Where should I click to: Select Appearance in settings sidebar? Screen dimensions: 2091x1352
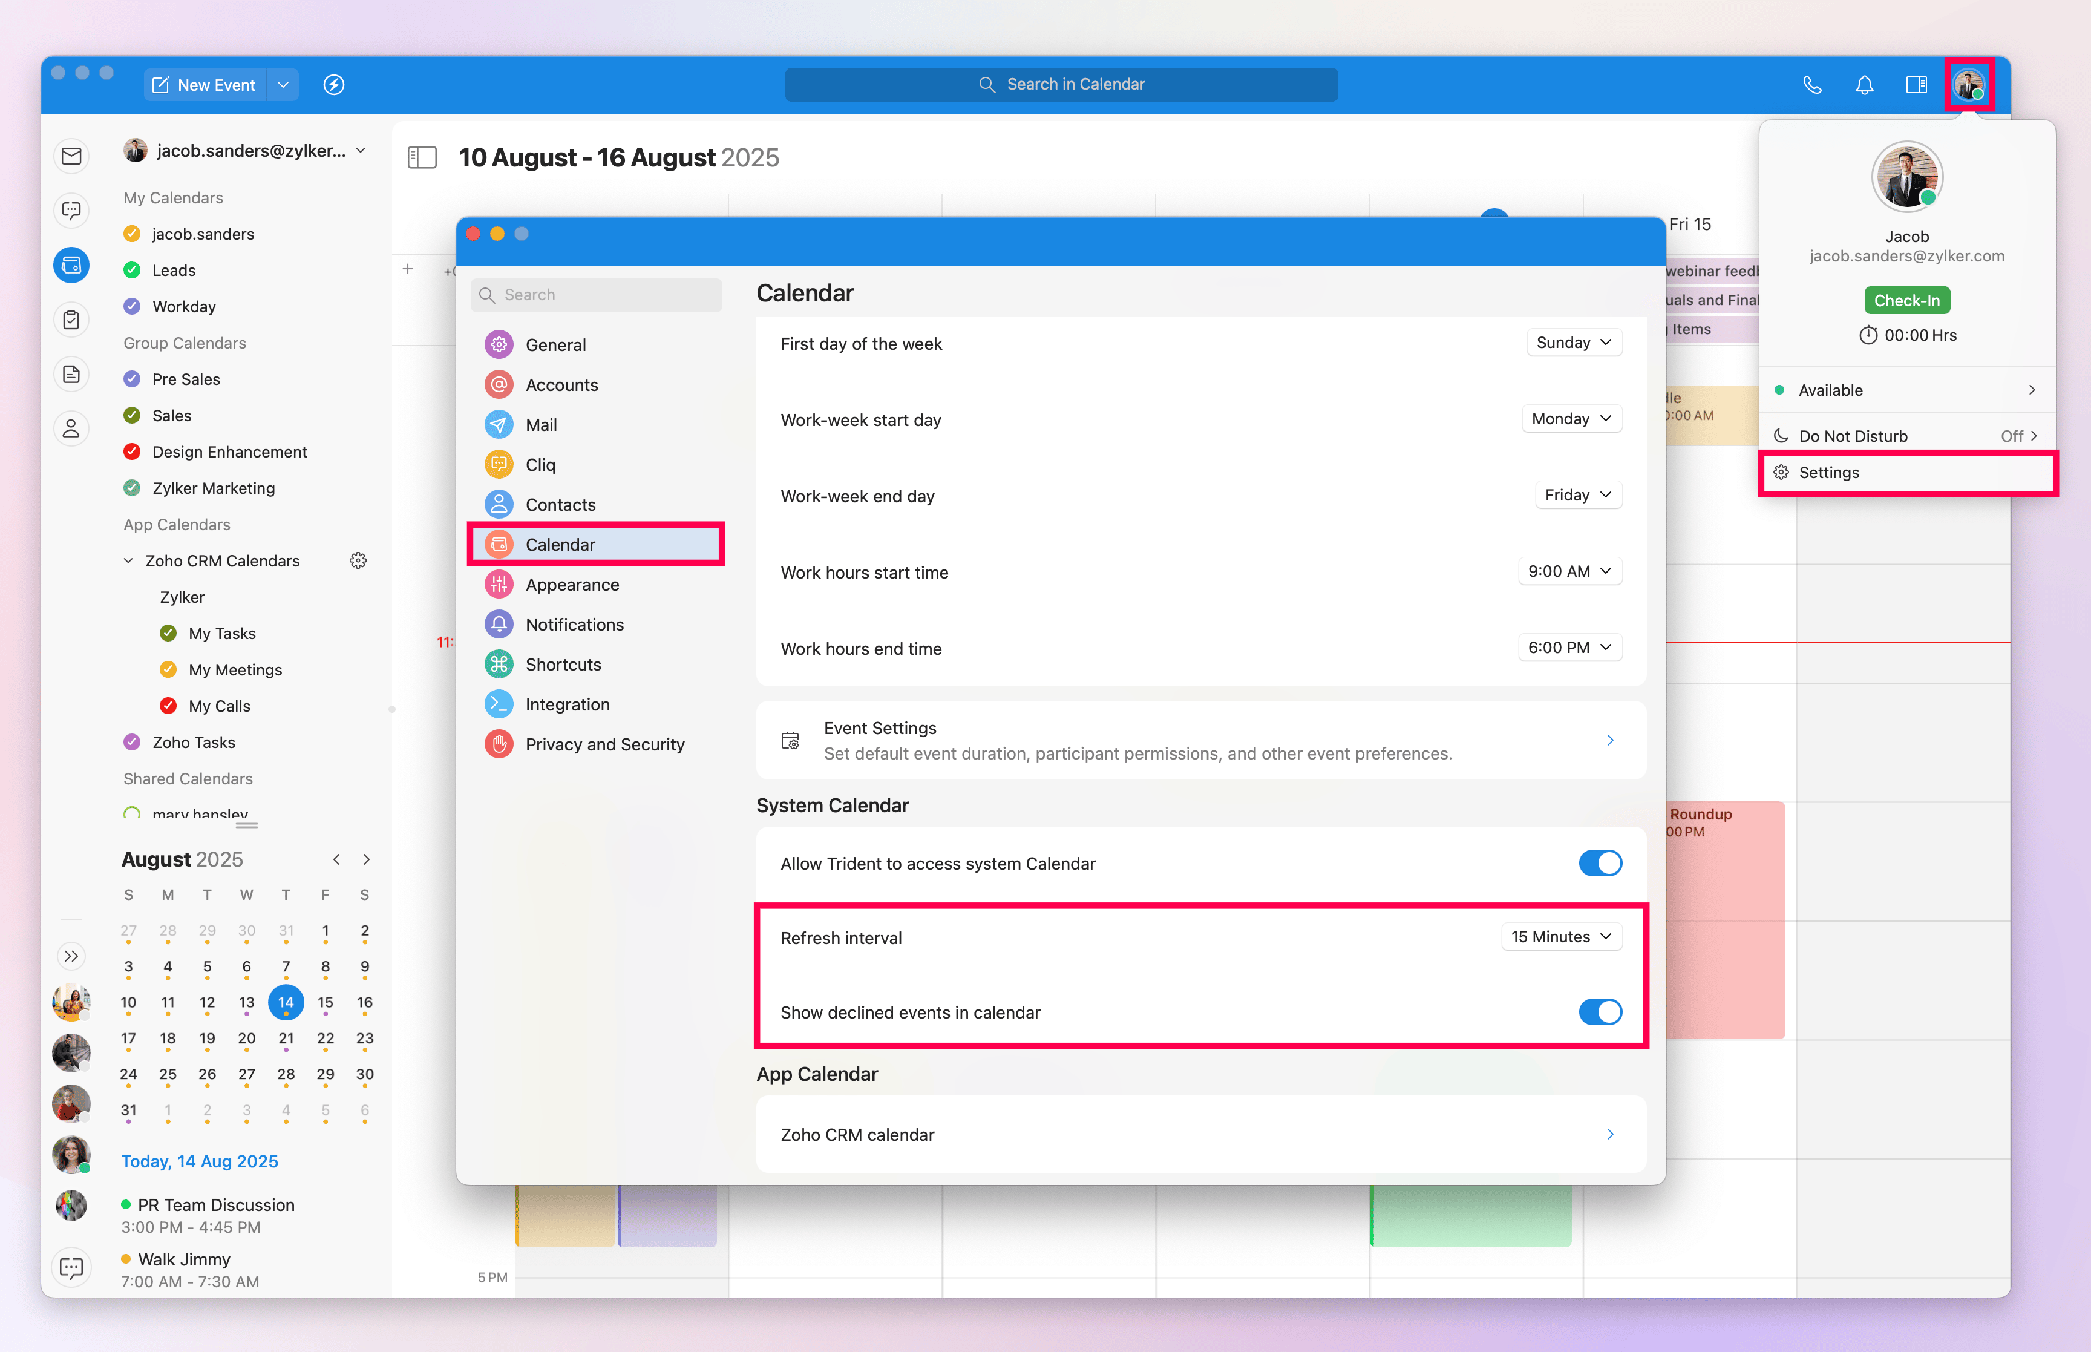pos(572,585)
